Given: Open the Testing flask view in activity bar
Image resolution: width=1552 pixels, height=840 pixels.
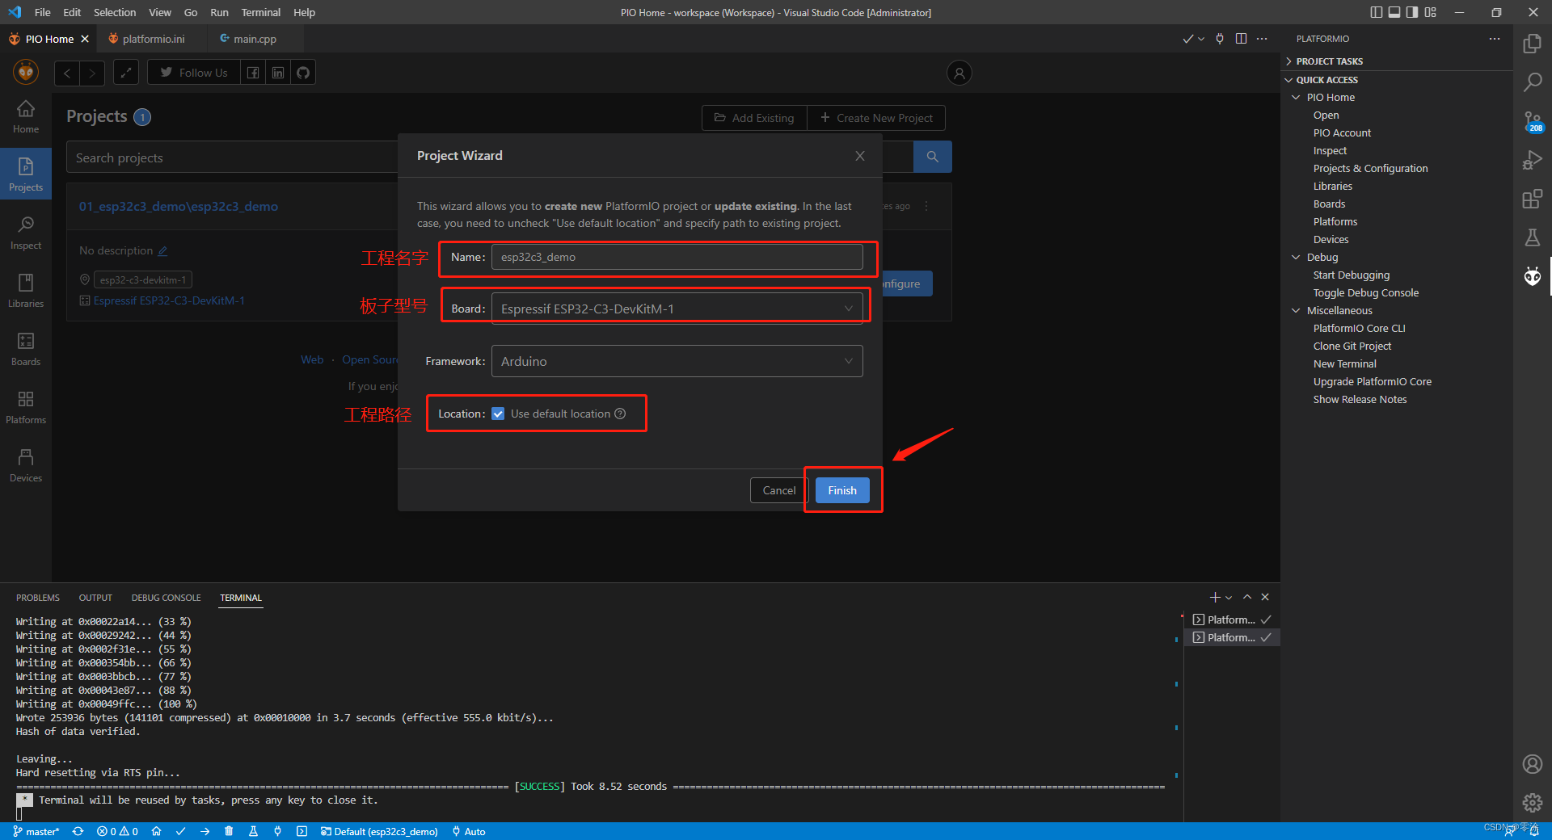Looking at the screenshot, I should [1532, 237].
